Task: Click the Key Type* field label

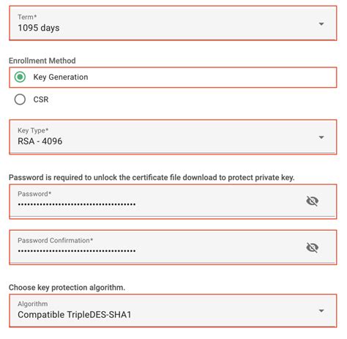Action: pyautogui.click(x=33, y=130)
